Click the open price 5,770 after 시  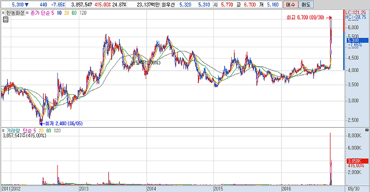[x=227, y=5]
